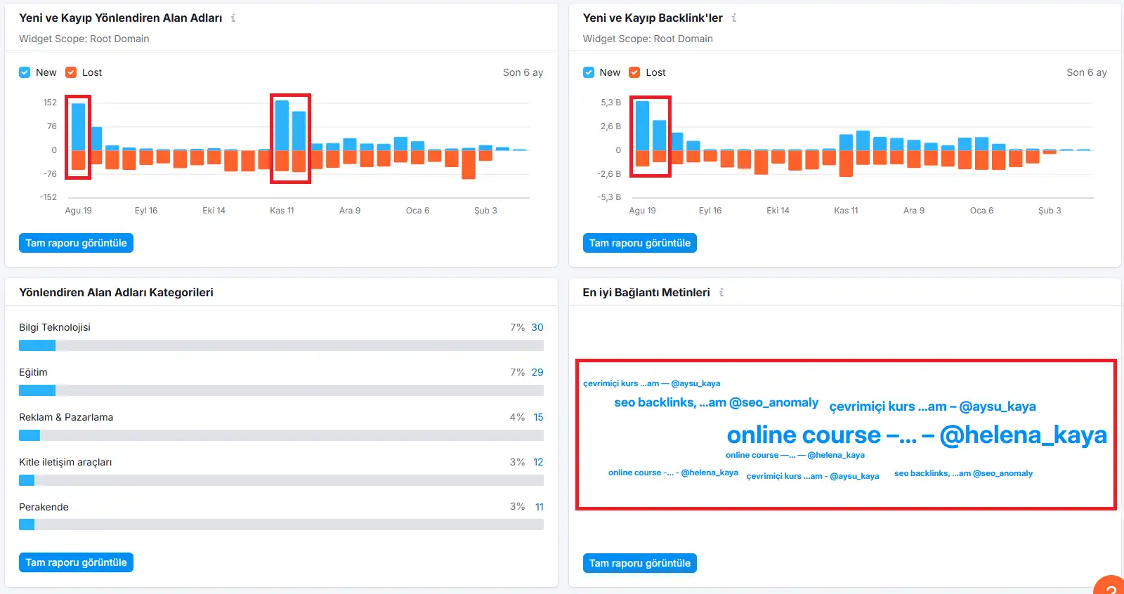Disable New series in the Backlink'ler chart
Screen dimensions: 1124x594
[x=589, y=72]
